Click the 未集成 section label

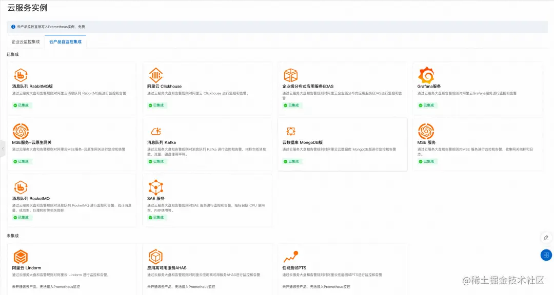click(x=13, y=236)
